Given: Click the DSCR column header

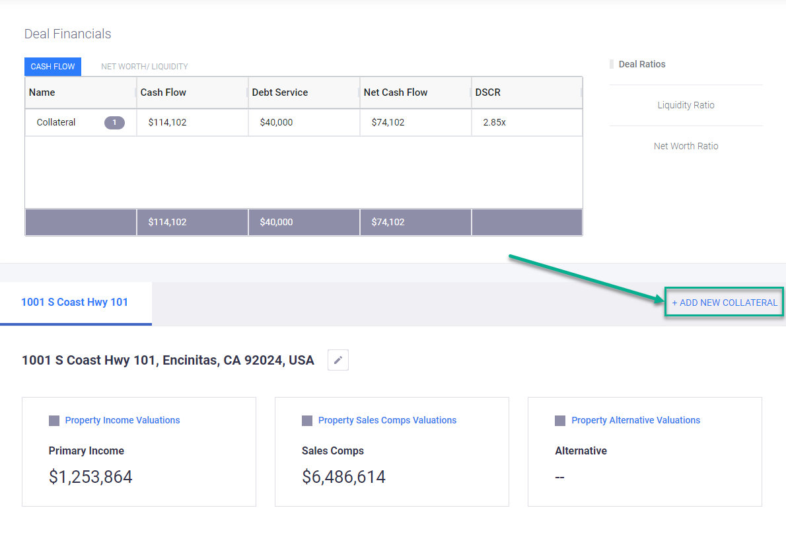Looking at the screenshot, I should [x=527, y=92].
